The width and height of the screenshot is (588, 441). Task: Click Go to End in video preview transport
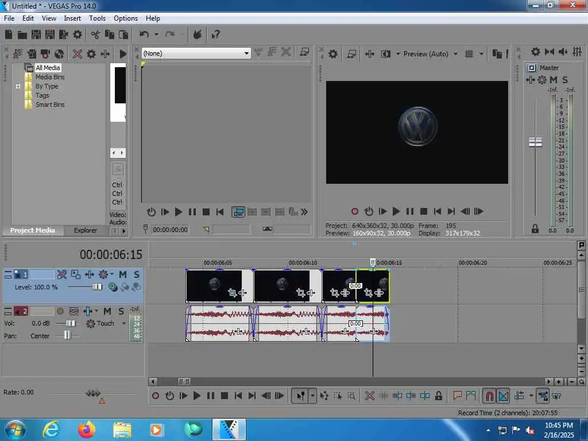point(451,211)
